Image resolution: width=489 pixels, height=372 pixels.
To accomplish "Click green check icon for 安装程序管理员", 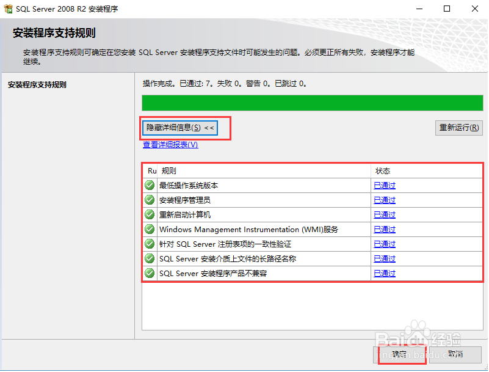I will (x=150, y=200).
